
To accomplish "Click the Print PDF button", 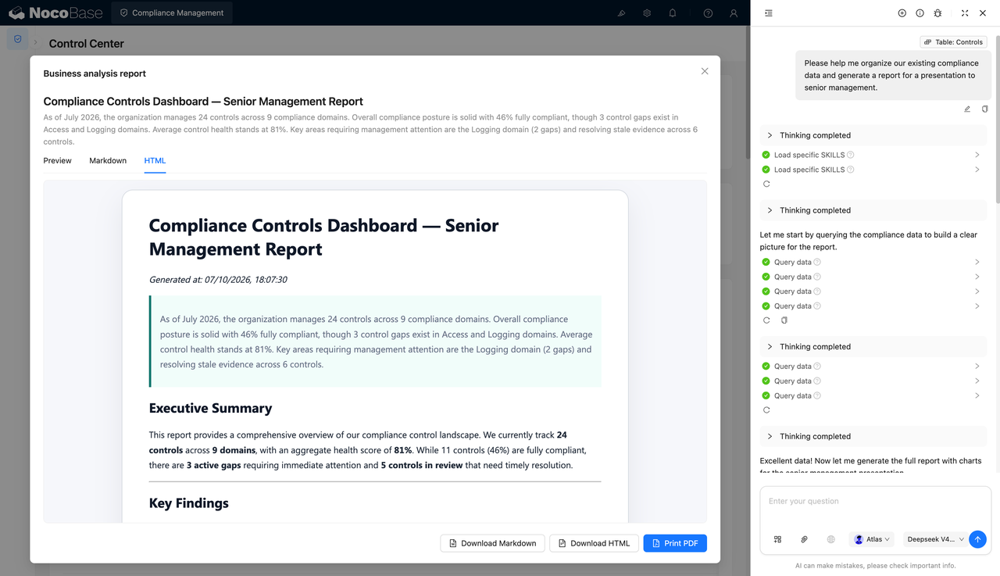I will pos(675,543).
